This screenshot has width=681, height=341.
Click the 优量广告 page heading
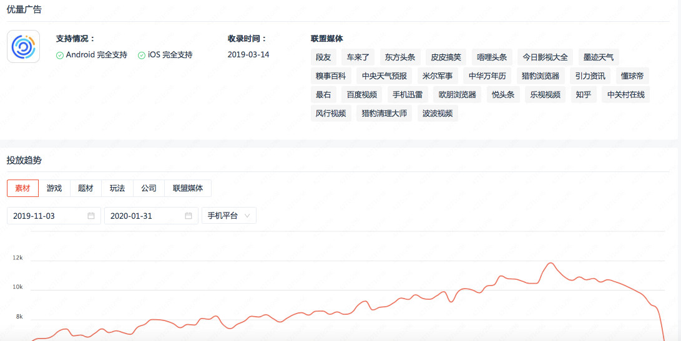point(24,9)
